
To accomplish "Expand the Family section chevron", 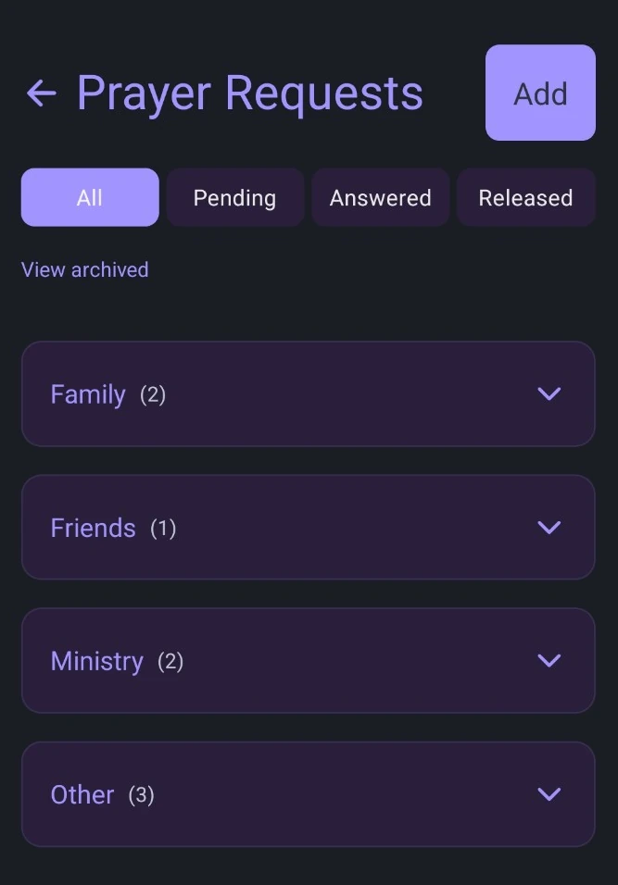I will [549, 393].
